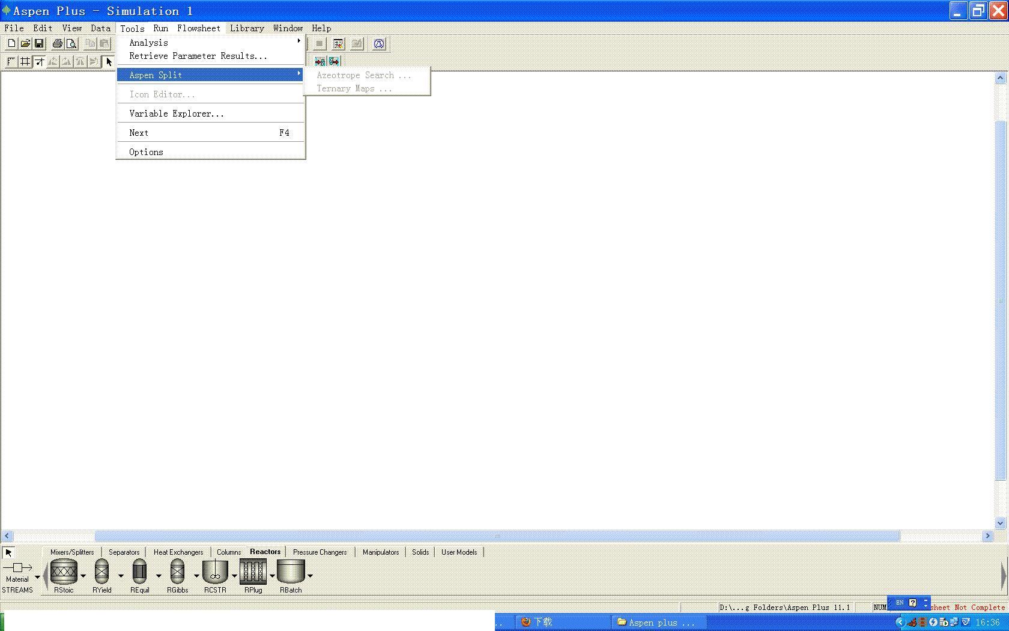Click the grayed Copy icon
1009x631 pixels.
pyautogui.click(x=90, y=44)
